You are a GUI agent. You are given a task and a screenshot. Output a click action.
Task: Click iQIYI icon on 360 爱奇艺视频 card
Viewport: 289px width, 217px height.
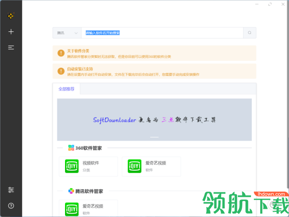pyautogui.click(x=134, y=166)
